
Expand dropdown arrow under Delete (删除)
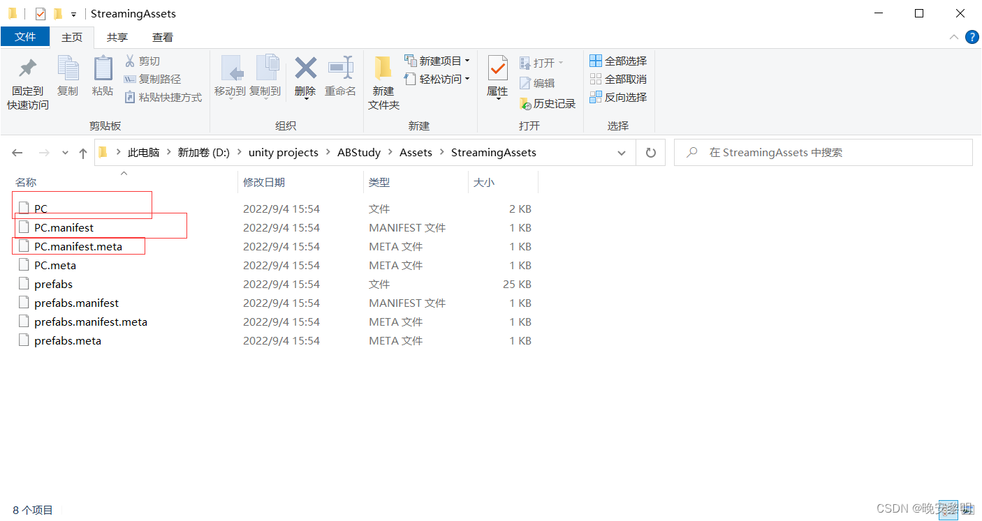pyautogui.click(x=305, y=99)
